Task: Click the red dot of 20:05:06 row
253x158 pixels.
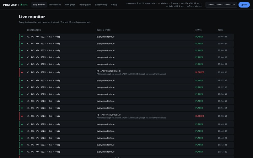Action: (22, 72)
